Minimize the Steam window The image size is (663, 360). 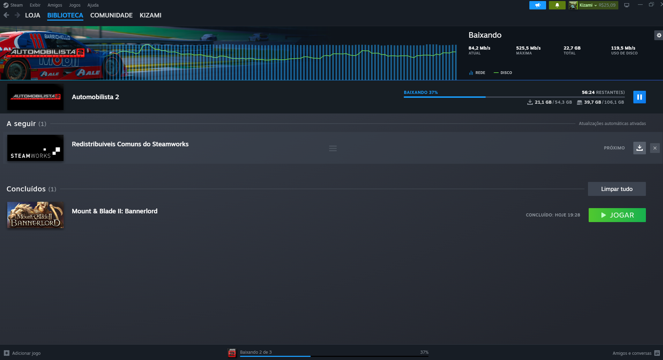tap(640, 5)
